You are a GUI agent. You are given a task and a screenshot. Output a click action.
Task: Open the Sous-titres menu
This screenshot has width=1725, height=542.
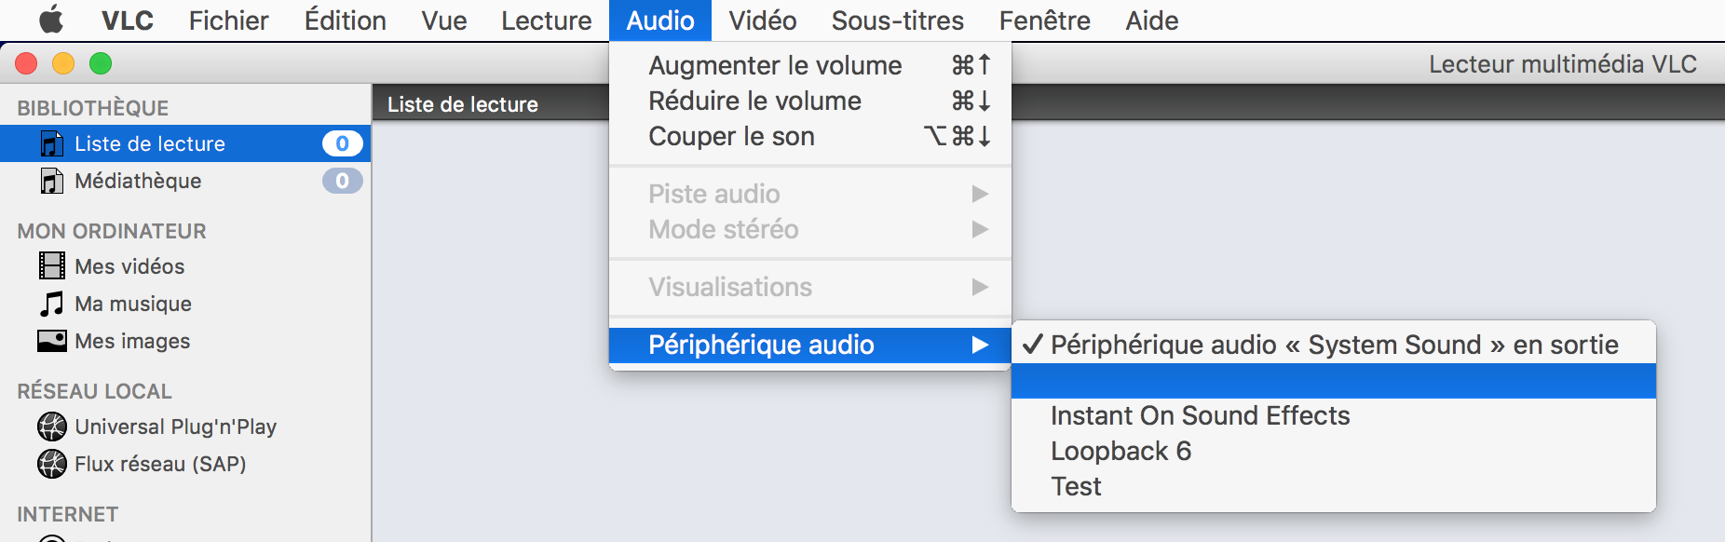coord(897,20)
